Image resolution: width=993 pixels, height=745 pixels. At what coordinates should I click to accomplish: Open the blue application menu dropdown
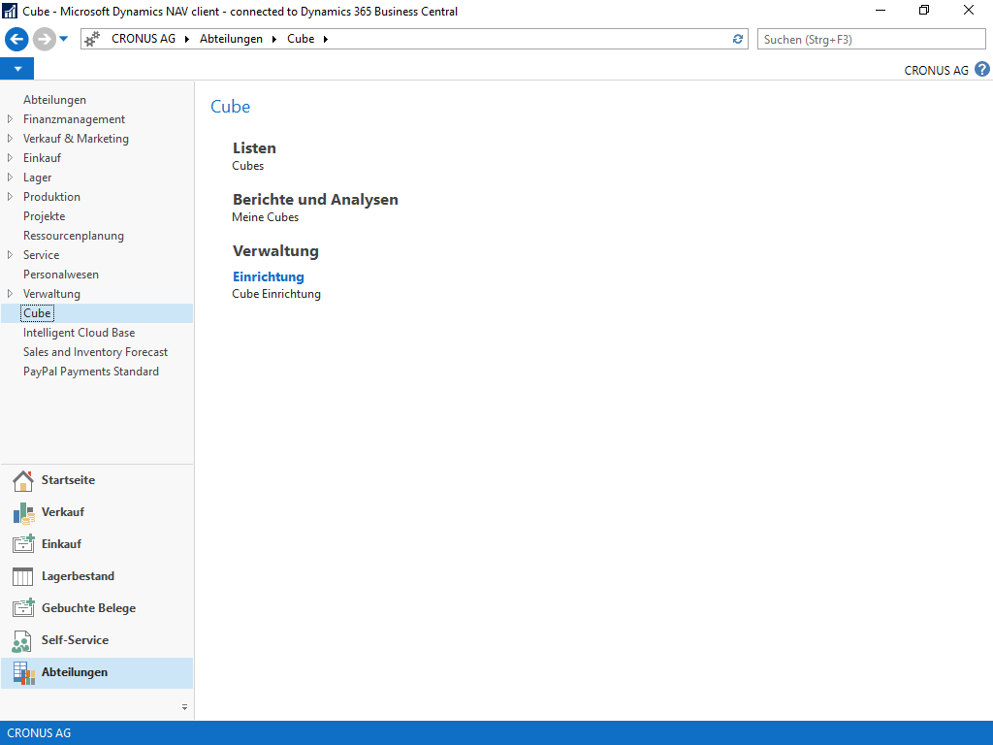17,69
